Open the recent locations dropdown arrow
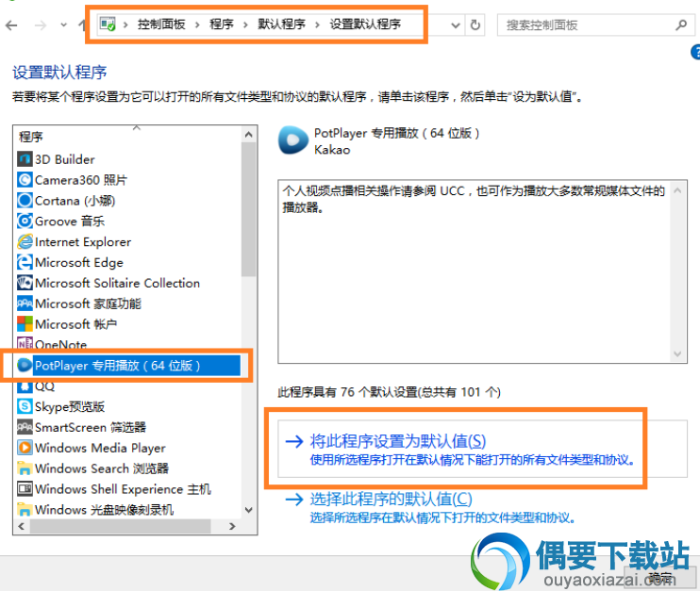The image size is (700, 591). 64,25
